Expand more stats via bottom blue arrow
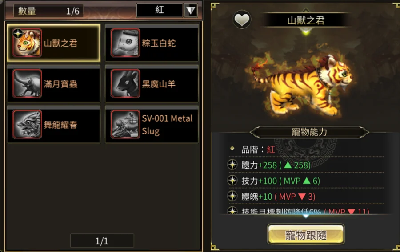Screen dimensions: 400x252 (x=306, y=216)
